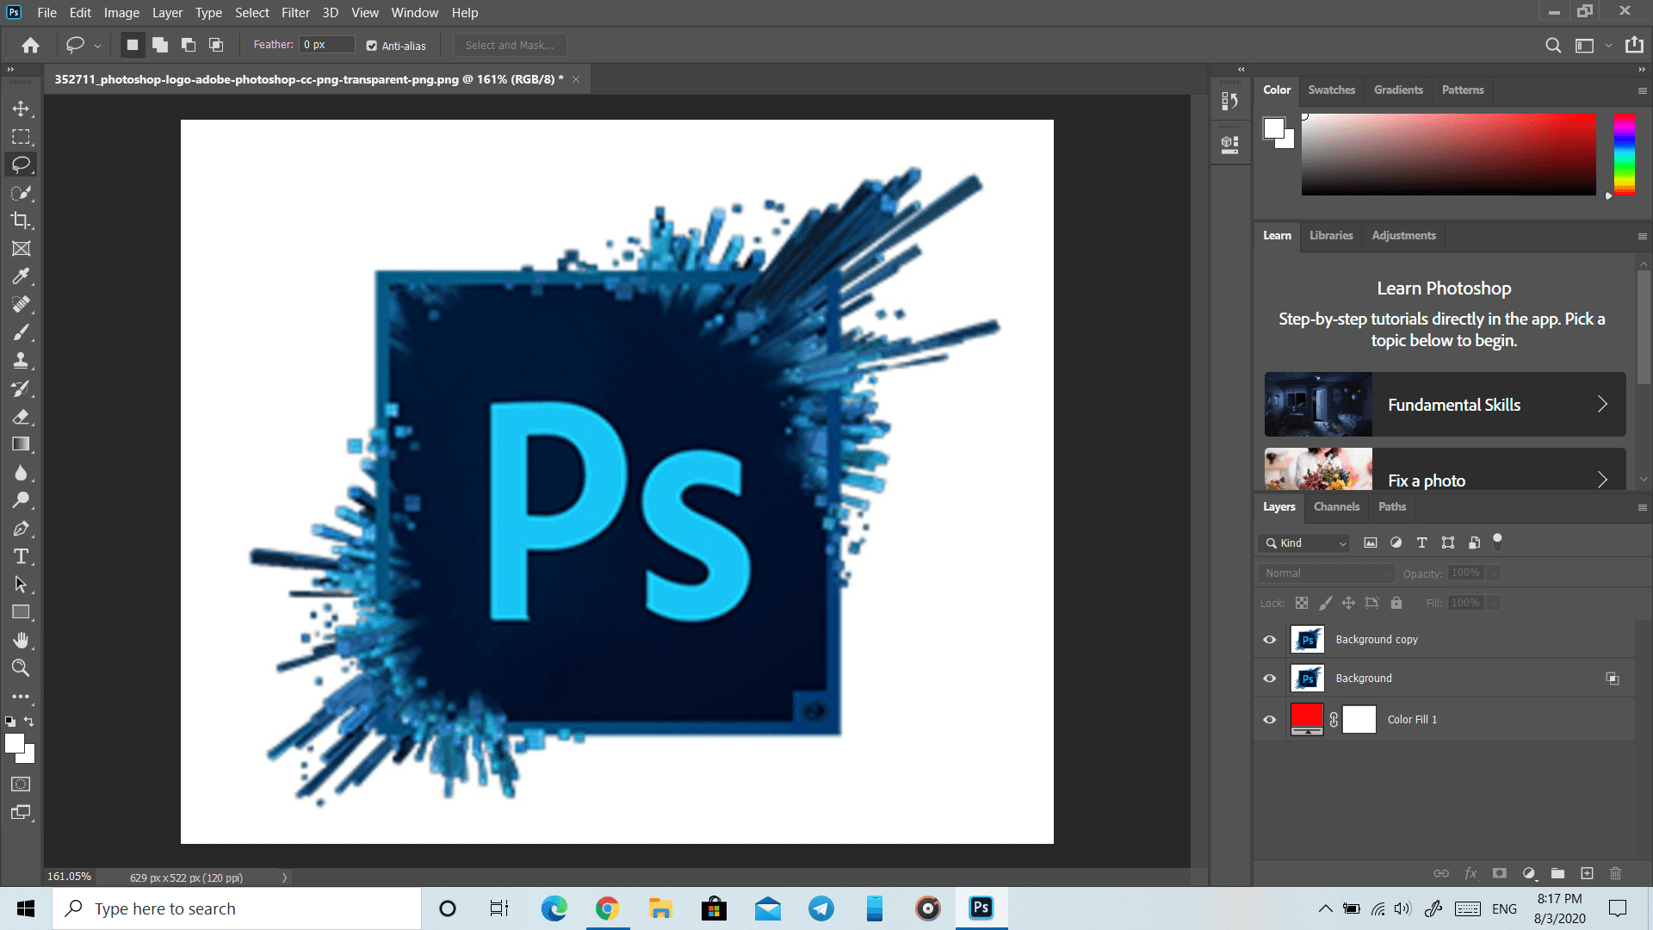Open the Color panel options menu
The height and width of the screenshot is (930, 1653).
coord(1642,90)
